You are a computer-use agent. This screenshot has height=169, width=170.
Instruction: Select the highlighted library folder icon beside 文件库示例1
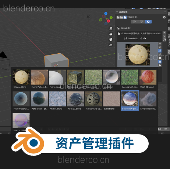pos(125,17)
